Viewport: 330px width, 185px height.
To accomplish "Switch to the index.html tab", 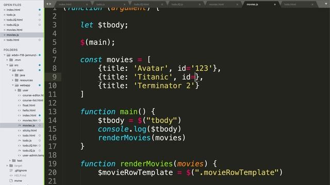I will pyautogui.click(x=65, y=5).
